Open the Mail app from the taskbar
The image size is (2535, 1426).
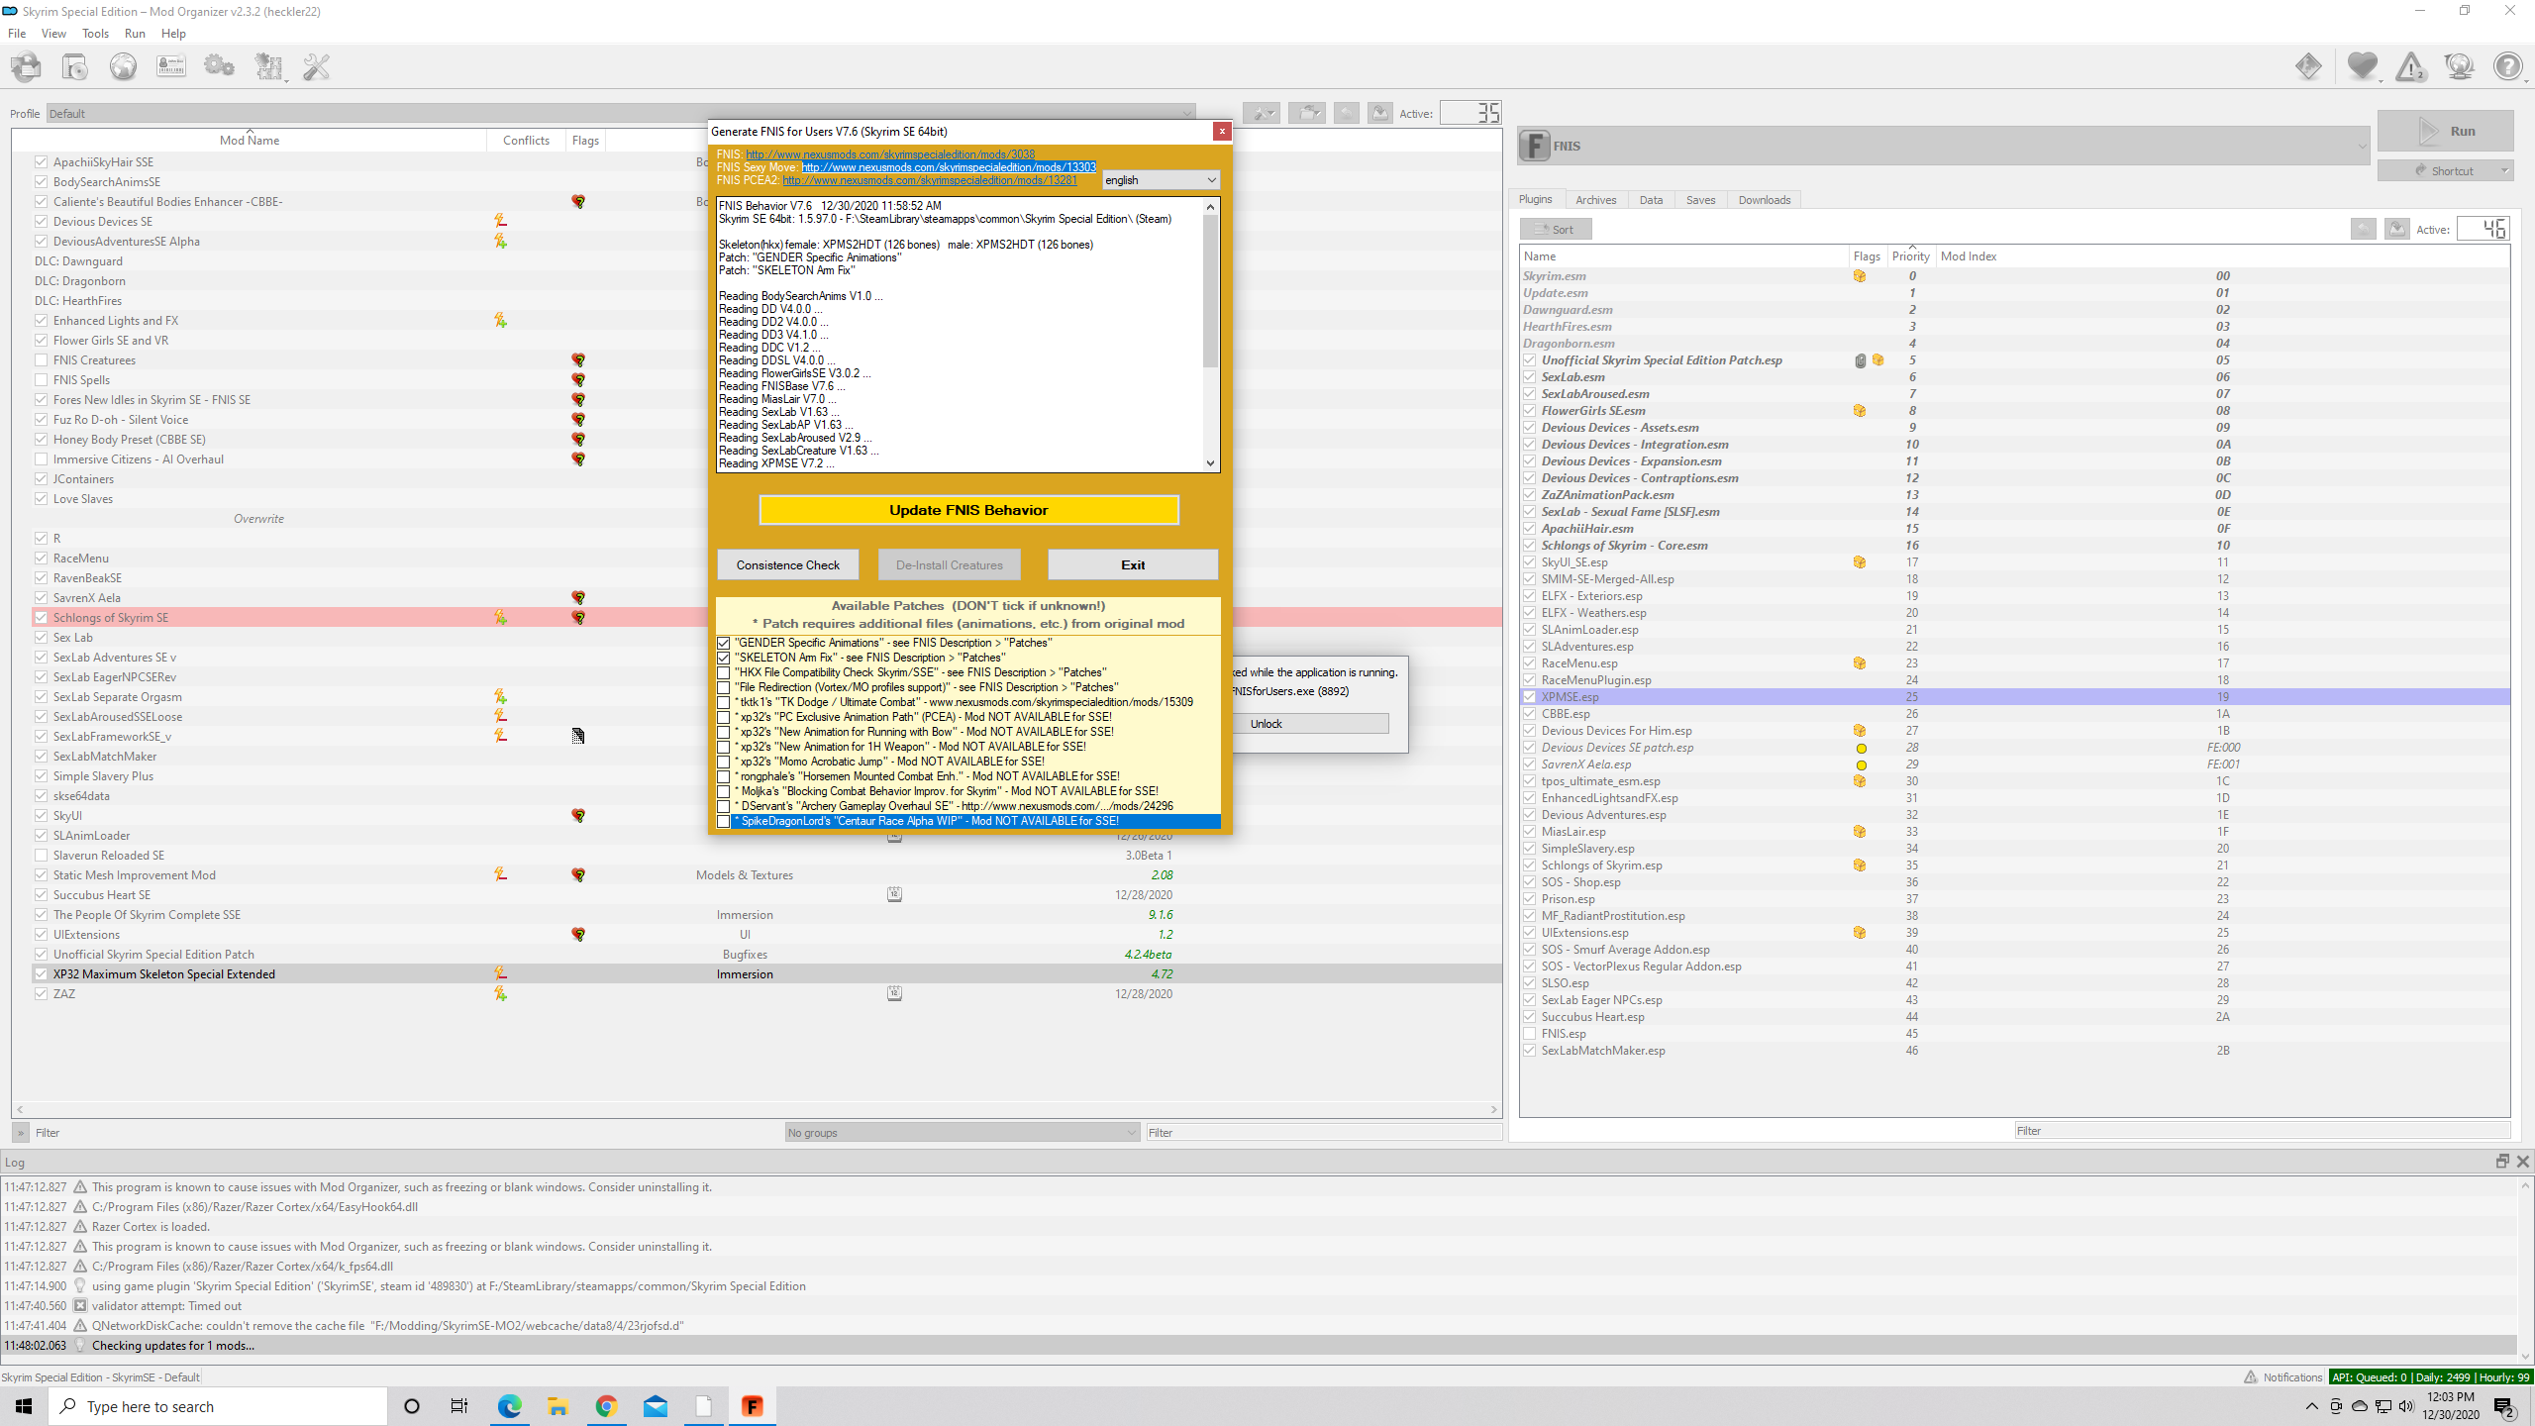point(656,1406)
